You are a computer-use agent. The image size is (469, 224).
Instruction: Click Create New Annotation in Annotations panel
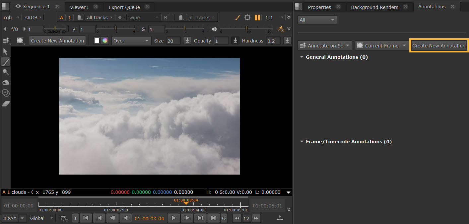tap(438, 46)
